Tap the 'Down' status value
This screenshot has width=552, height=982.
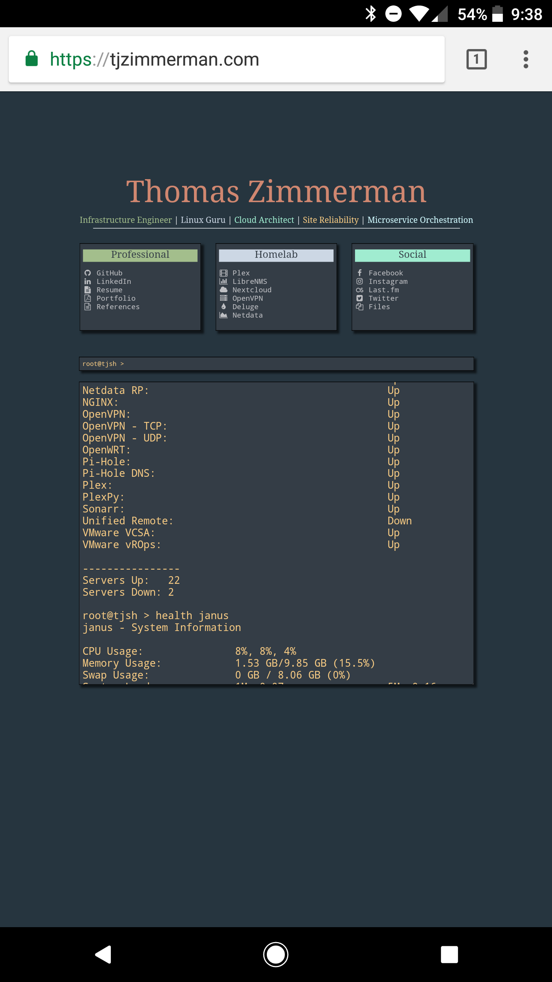coord(400,521)
